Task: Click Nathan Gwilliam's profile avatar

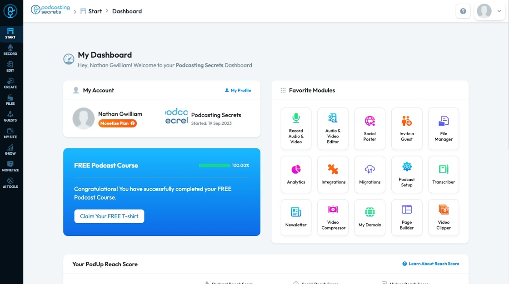Action: pyautogui.click(x=84, y=118)
